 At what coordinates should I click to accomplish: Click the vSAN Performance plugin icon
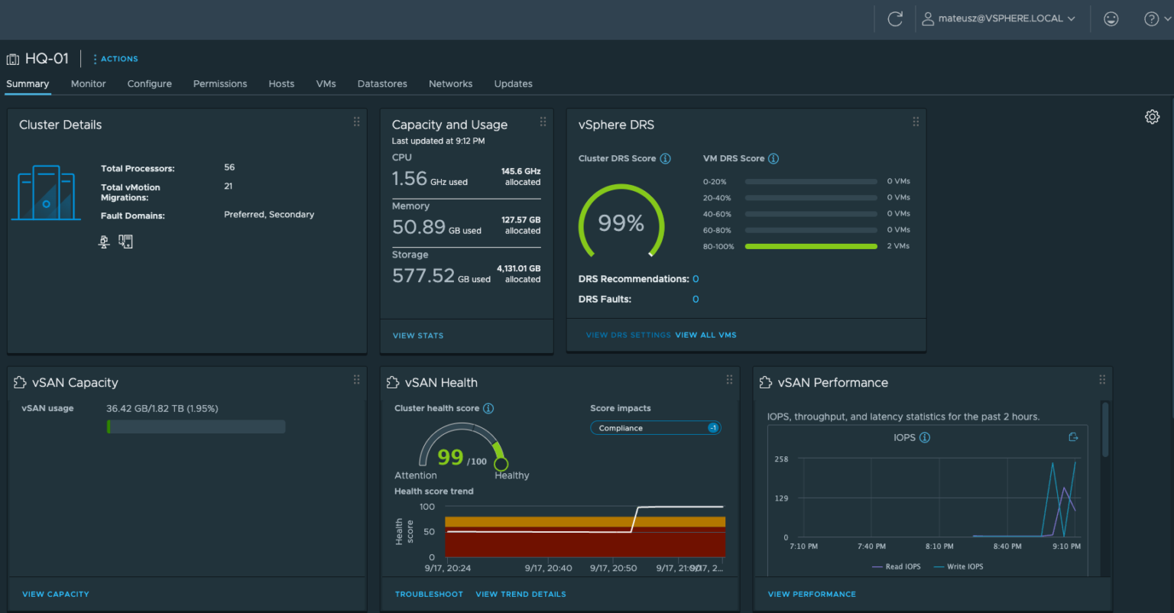(766, 382)
